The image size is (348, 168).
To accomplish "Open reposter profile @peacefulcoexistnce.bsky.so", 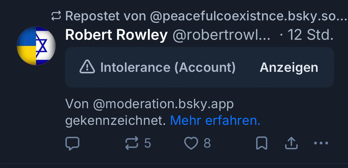I will click(247, 16).
